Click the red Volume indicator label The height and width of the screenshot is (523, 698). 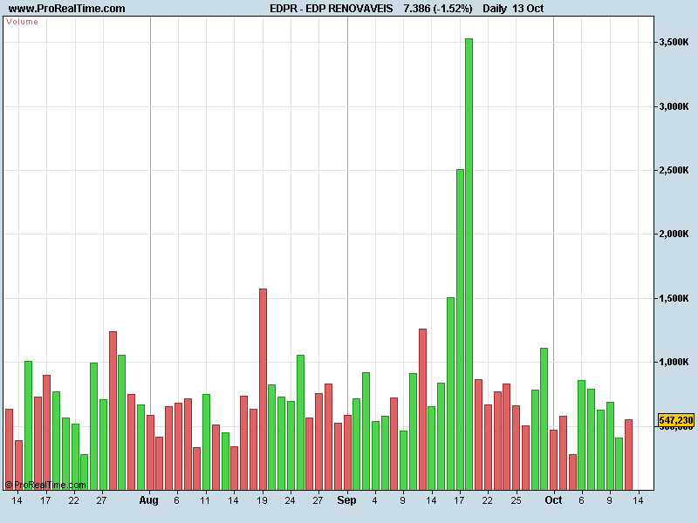click(23, 22)
